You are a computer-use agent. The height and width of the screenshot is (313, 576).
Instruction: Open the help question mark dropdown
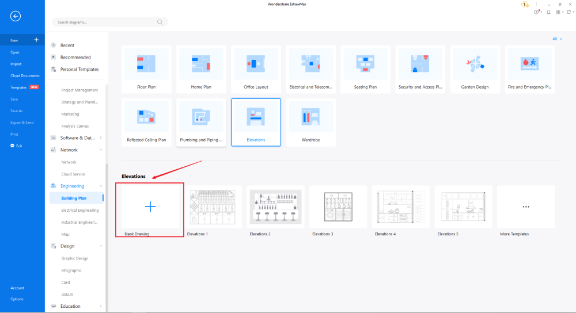point(538,12)
